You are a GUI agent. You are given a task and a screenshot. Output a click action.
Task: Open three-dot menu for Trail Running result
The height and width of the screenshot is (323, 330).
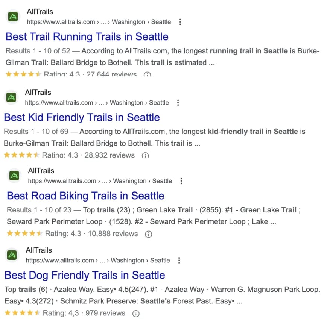point(180,22)
